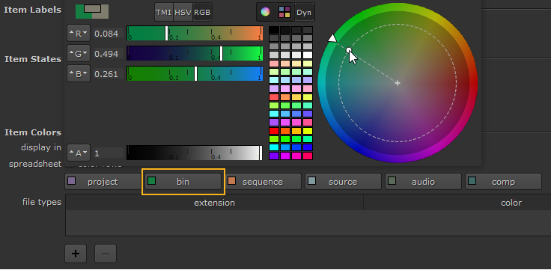
Task: Toggle the color wheel display icon
Action: click(265, 12)
